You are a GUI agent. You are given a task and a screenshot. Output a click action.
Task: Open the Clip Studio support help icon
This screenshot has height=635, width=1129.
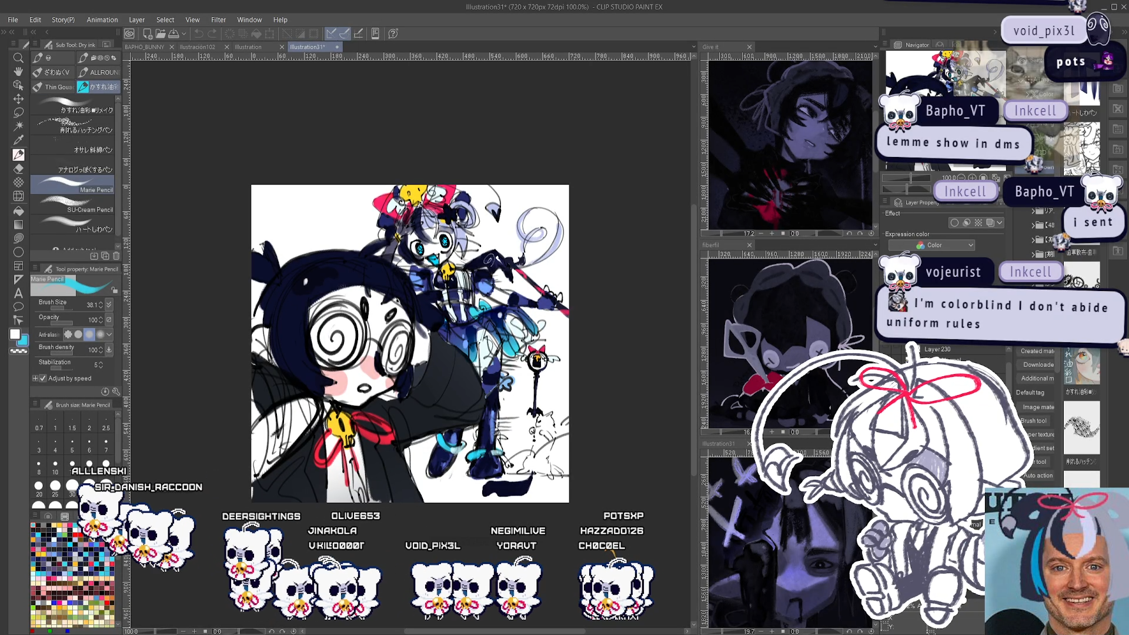coord(393,34)
